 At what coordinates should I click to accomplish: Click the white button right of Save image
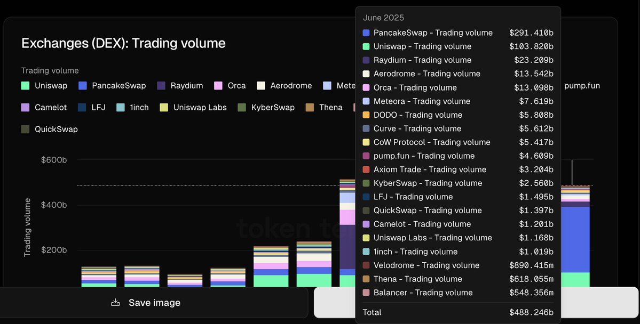(x=476, y=302)
